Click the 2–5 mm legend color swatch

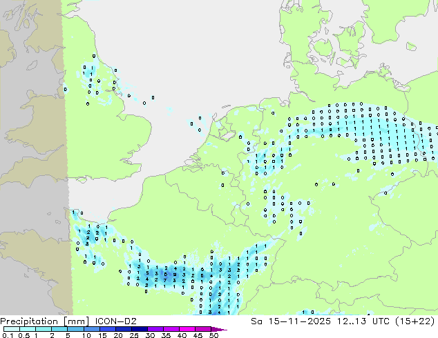[x=59, y=329]
